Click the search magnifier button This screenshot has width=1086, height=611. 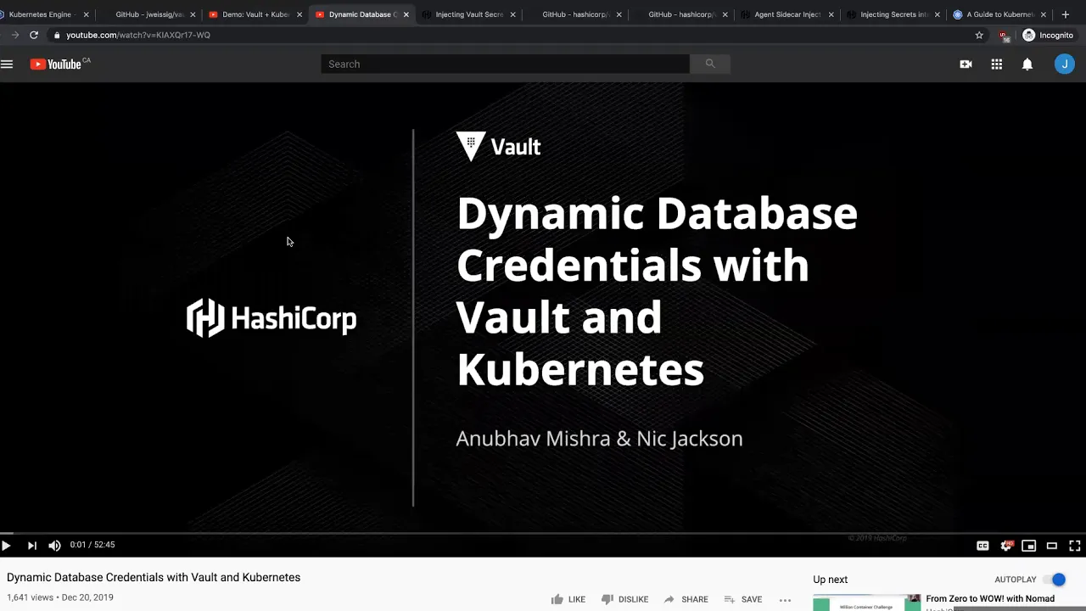[710, 64]
